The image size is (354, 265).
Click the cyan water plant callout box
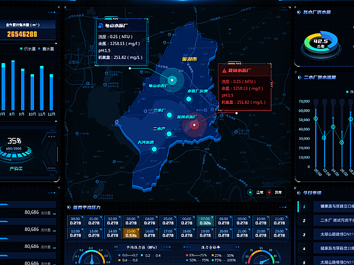point(122,42)
